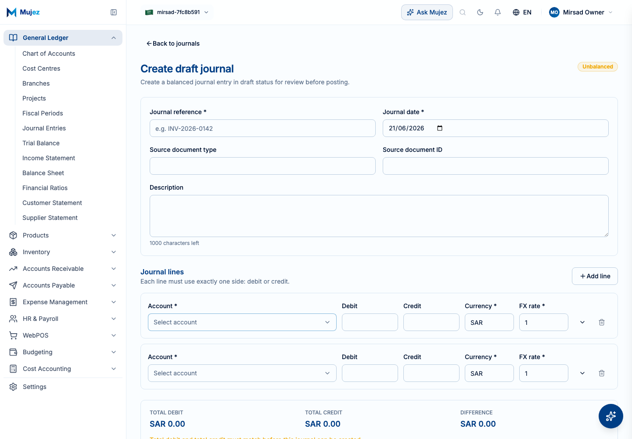632x439 pixels.
Task: Click the General Ledger book icon
Action: coord(13,38)
